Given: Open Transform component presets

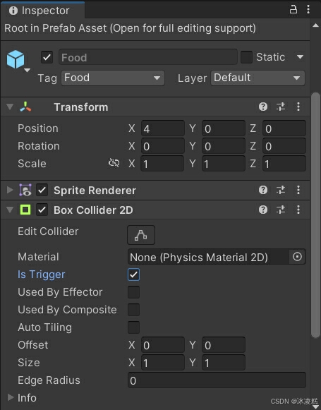Looking at the screenshot, I should pos(281,107).
